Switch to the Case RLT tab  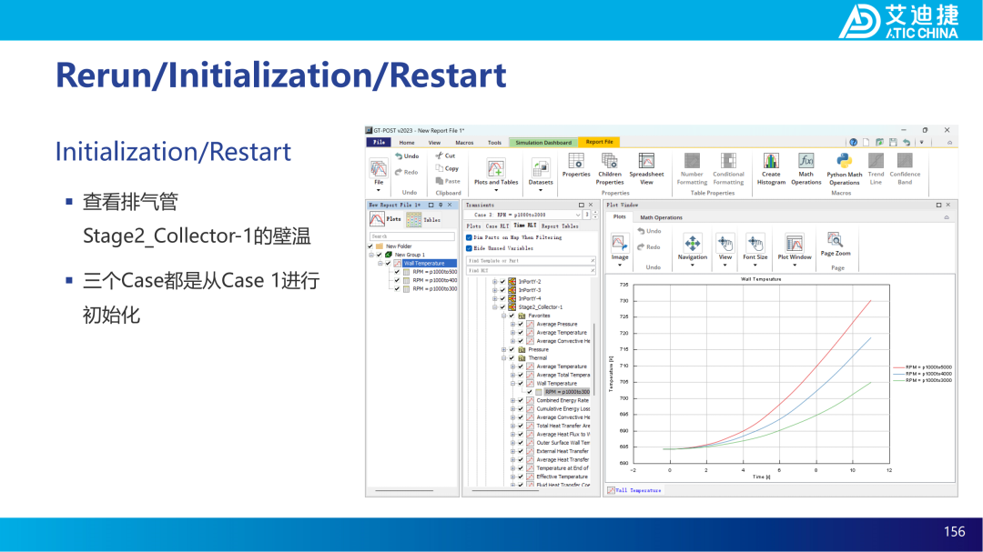[497, 226]
